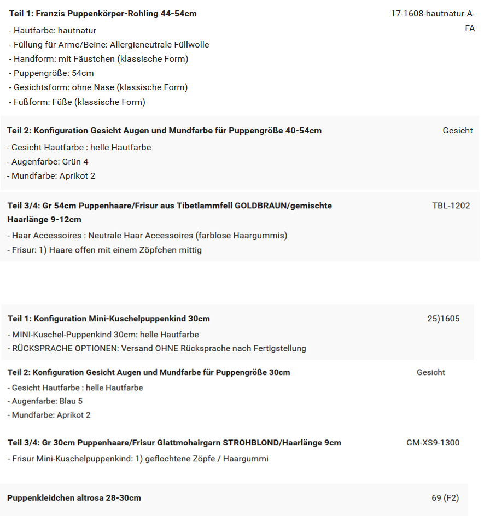484x516 pixels.
Task: Open the Glattmohairgarn STROHBLOND hair heading
Action: (x=174, y=443)
